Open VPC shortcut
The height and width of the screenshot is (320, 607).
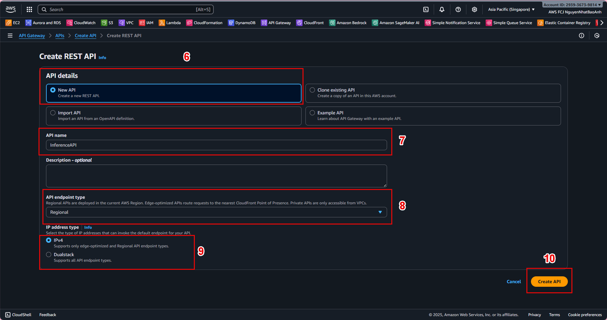pyautogui.click(x=126, y=23)
